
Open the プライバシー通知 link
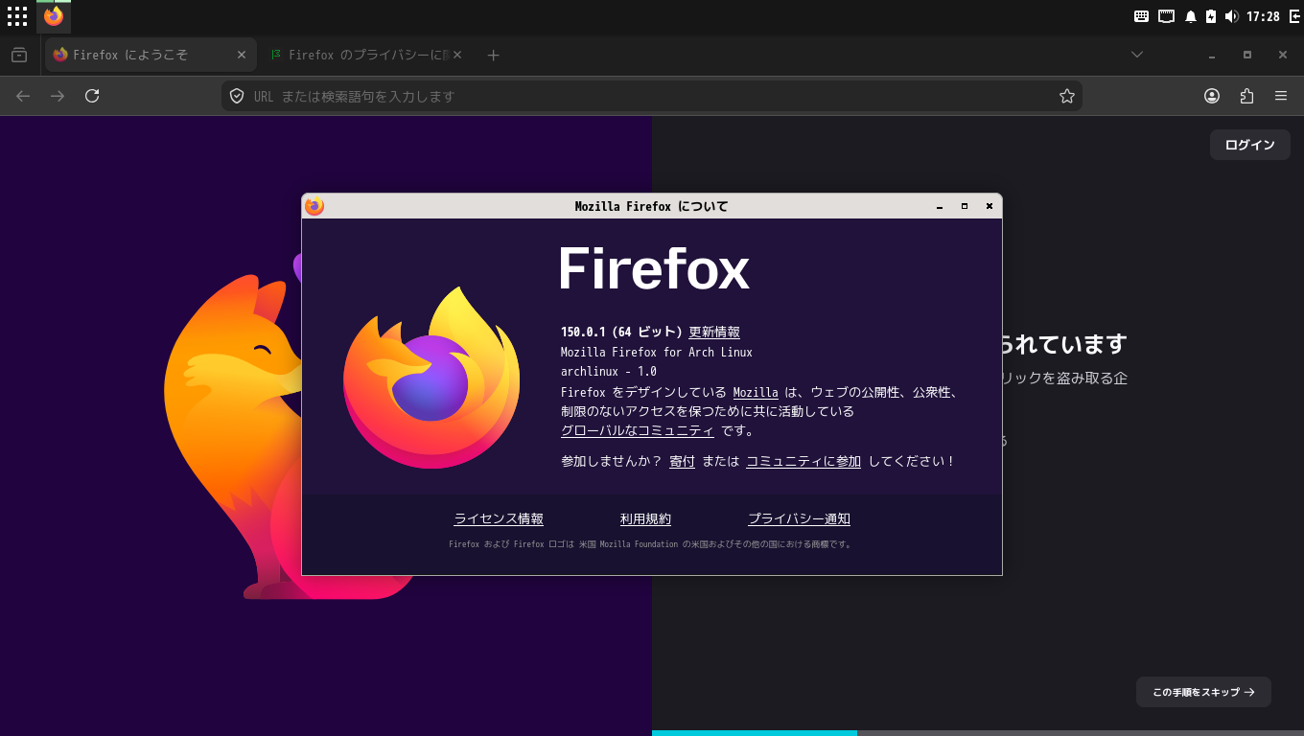click(799, 518)
